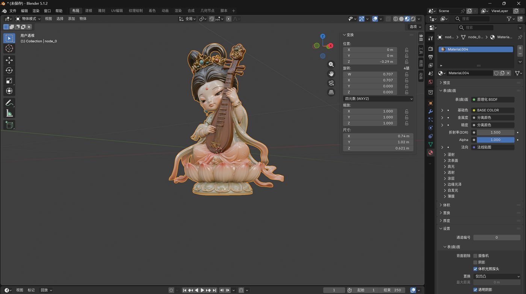
Task: Select the Box Select tool
Action: pos(9,38)
